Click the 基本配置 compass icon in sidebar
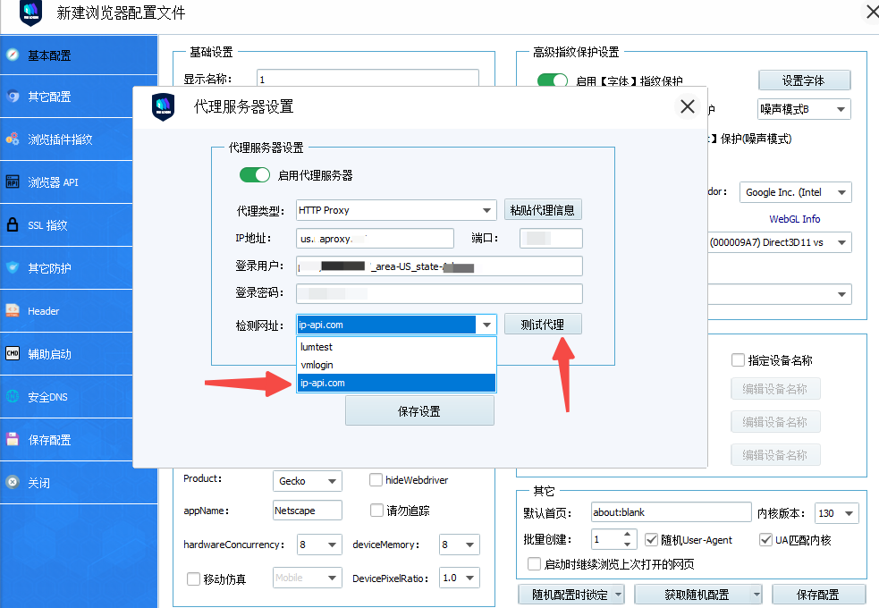 tap(13, 55)
